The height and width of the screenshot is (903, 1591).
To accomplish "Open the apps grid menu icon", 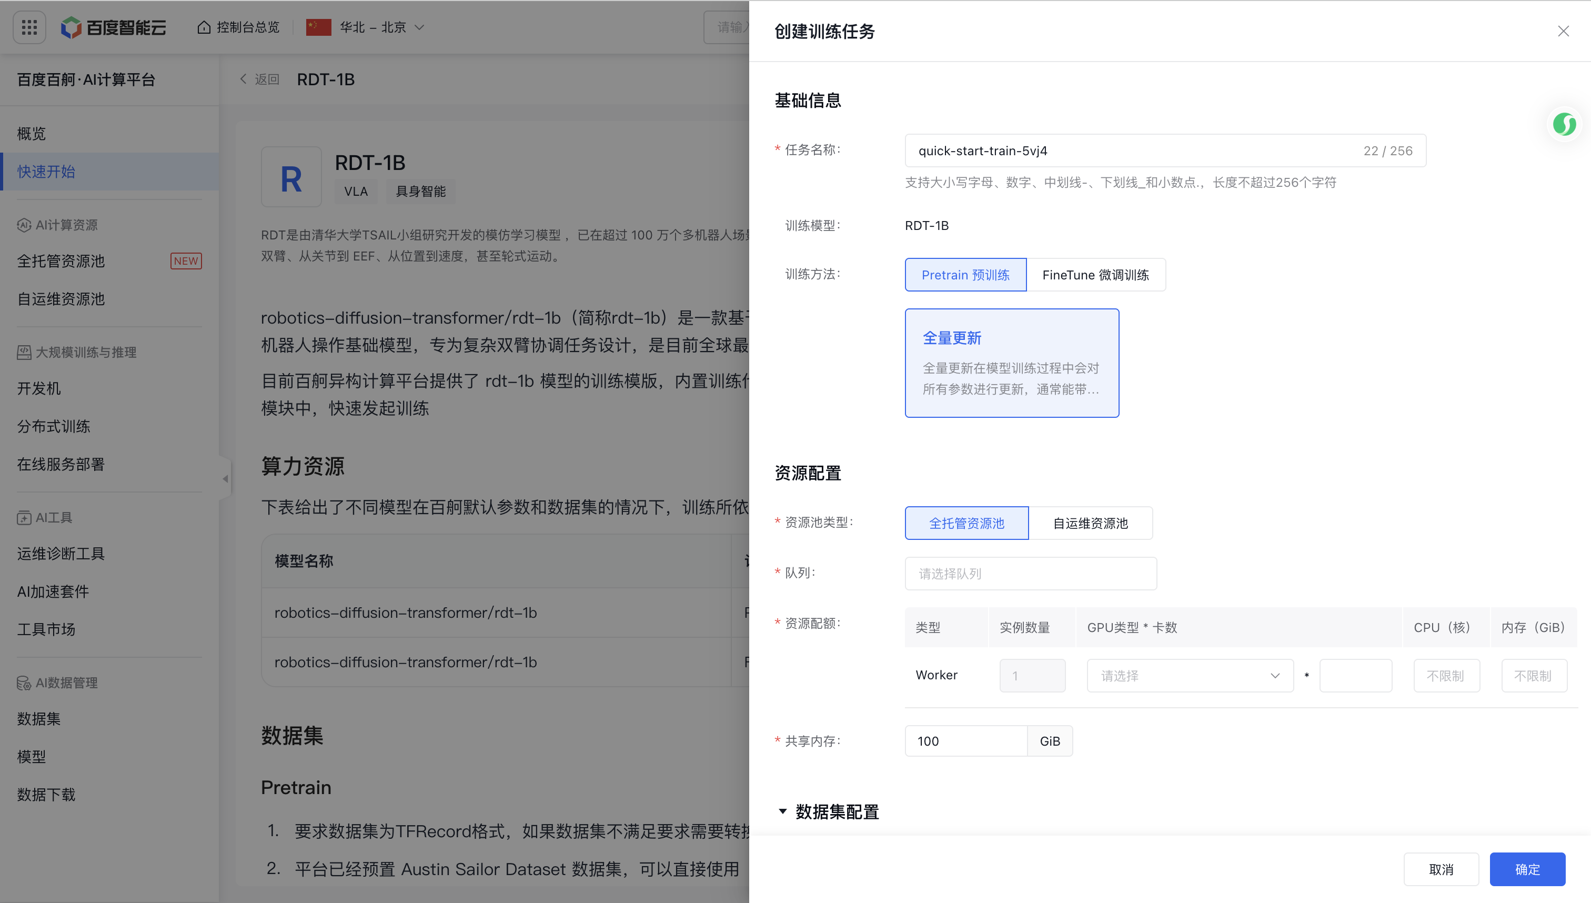I will click(x=29, y=27).
